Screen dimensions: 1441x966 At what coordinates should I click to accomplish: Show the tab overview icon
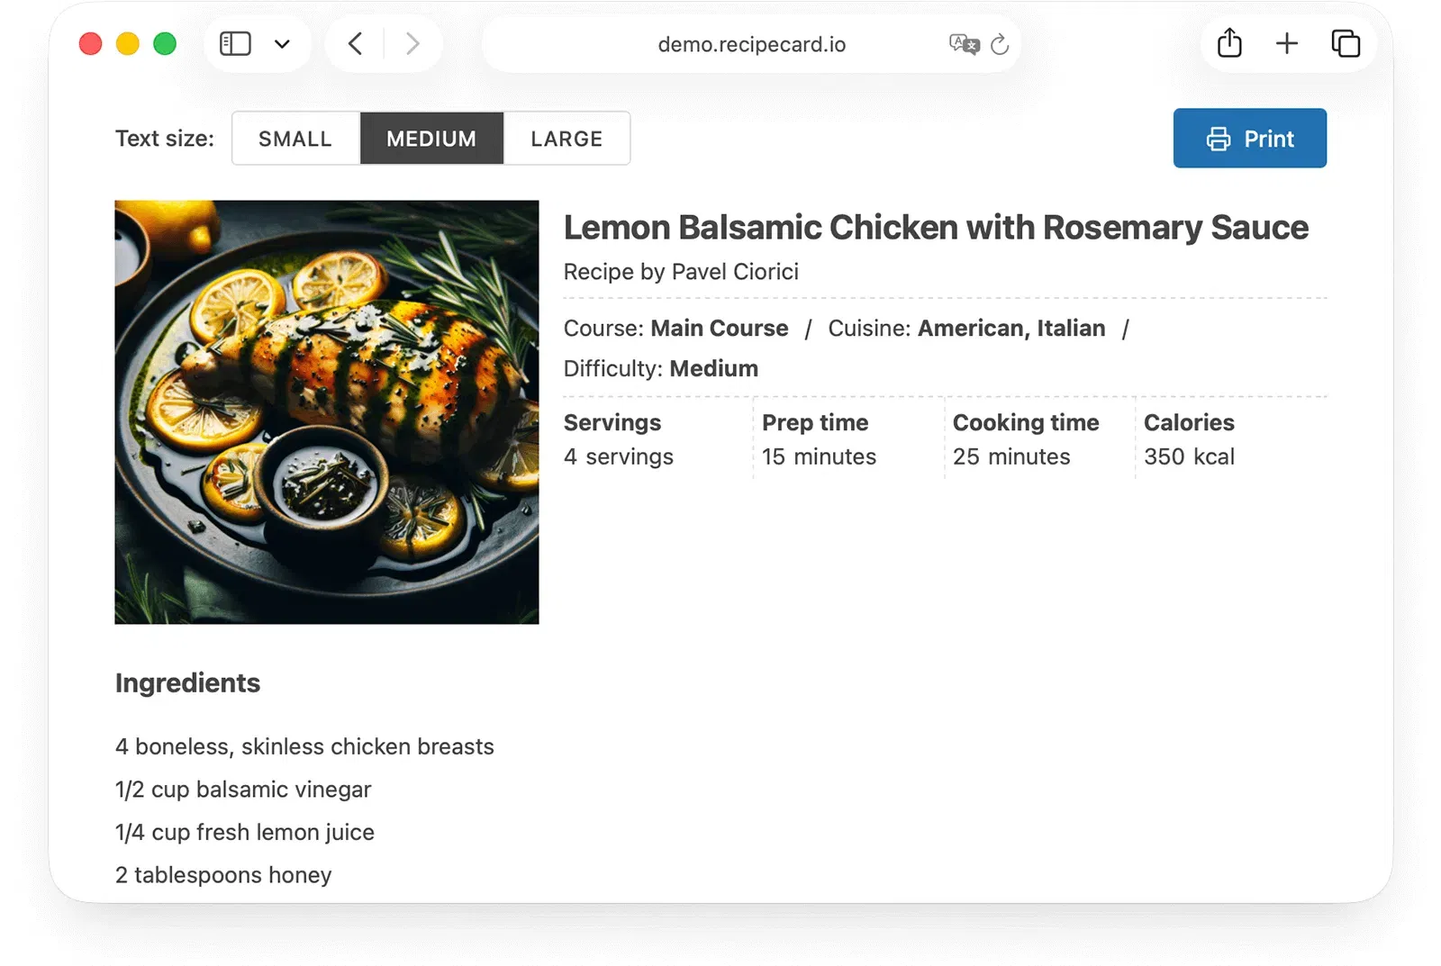click(1346, 43)
